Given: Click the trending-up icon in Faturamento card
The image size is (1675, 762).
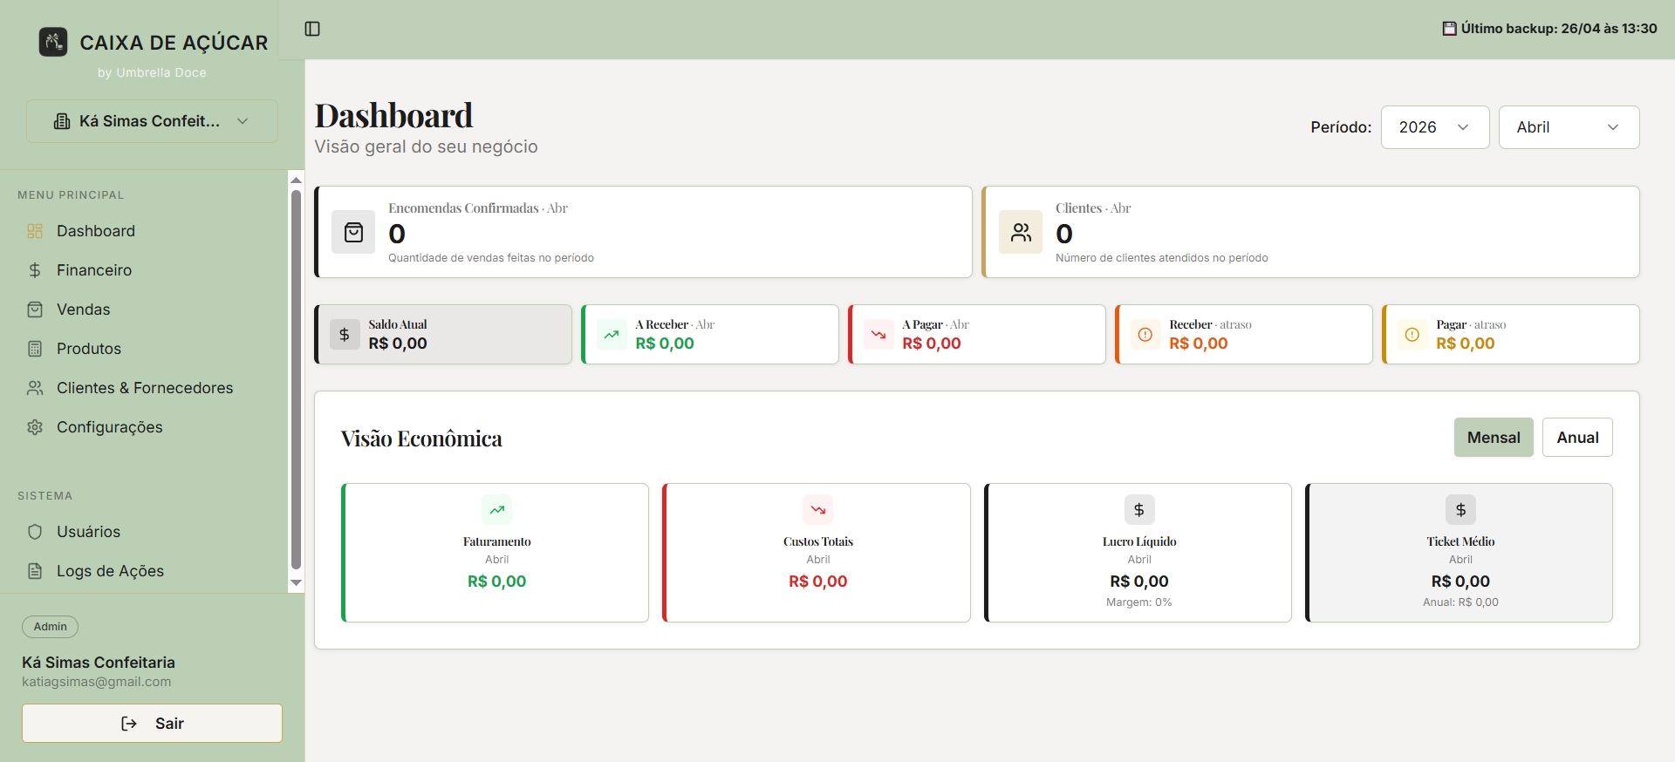Looking at the screenshot, I should pyautogui.click(x=496, y=510).
